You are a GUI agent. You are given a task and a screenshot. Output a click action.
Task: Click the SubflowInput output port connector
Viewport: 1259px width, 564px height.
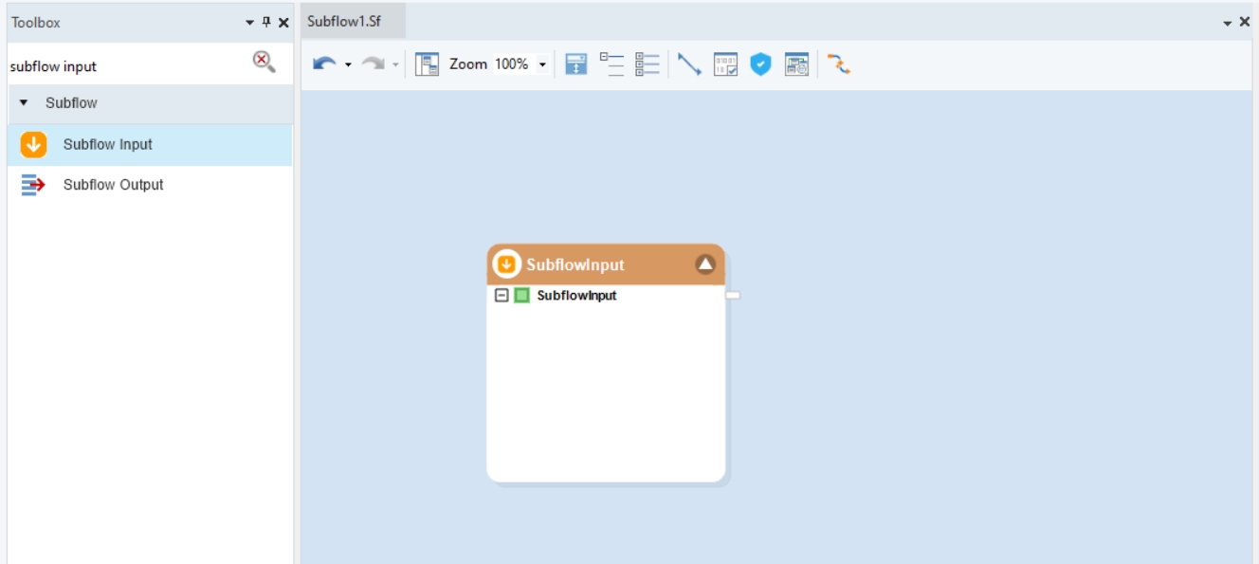tap(733, 296)
